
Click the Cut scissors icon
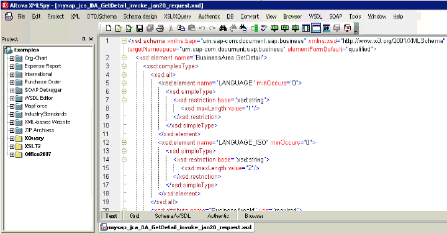click(x=171, y=28)
